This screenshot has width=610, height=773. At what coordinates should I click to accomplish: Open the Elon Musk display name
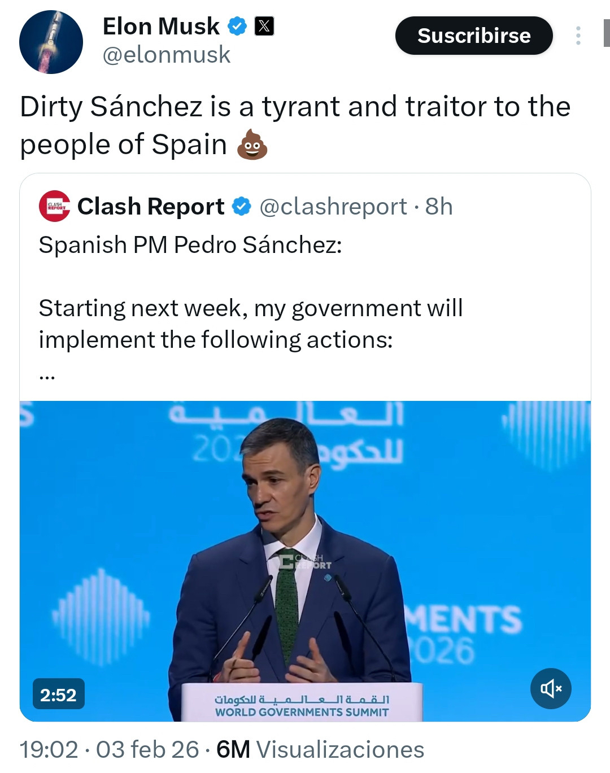161,26
